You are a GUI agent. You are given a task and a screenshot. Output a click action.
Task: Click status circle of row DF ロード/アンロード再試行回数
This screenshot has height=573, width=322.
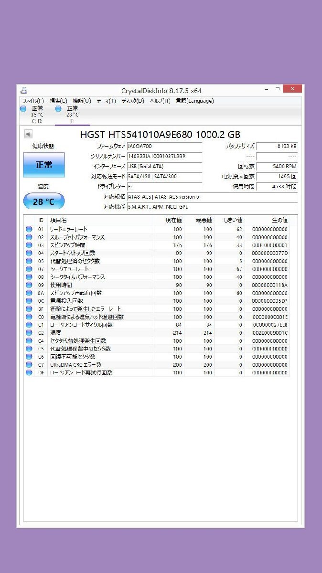tap(29, 372)
